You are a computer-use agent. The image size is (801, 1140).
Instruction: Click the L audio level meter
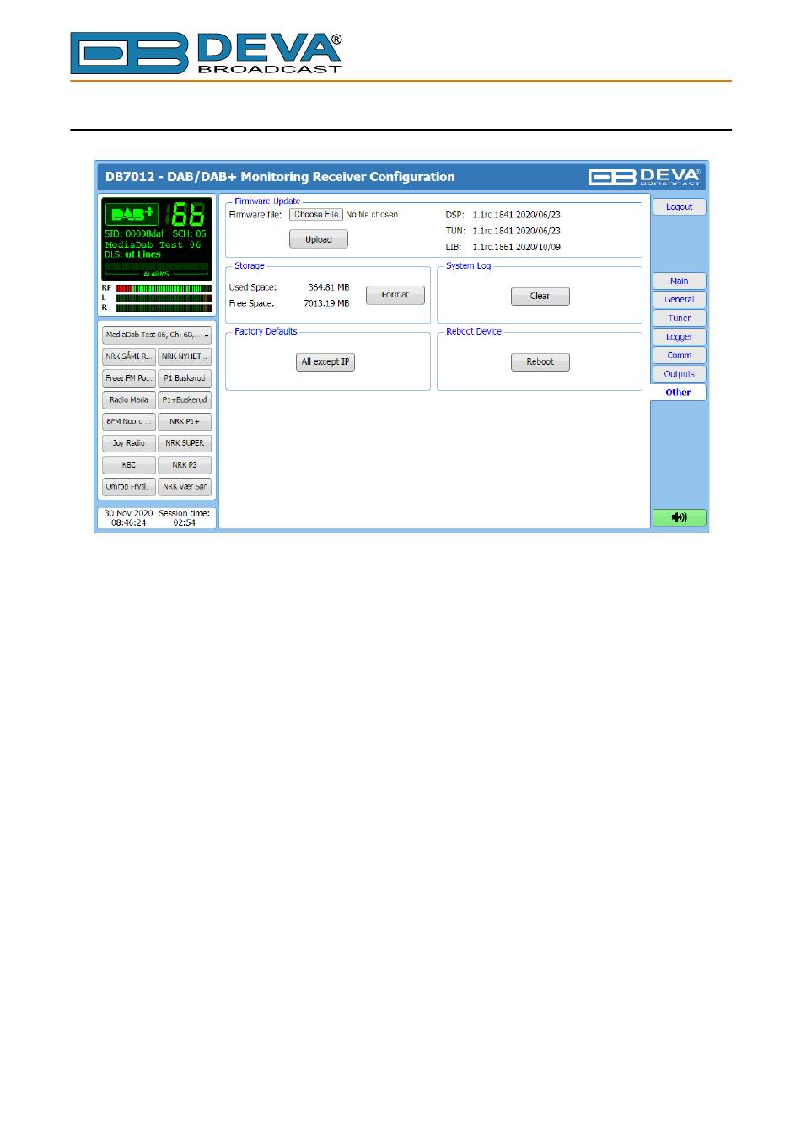pos(164,298)
